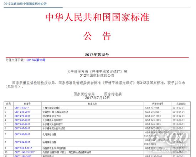Open the GB/T 959.1-2017 standard link
The width and height of the screenshot is (196, 157).
tap(23, 148)
